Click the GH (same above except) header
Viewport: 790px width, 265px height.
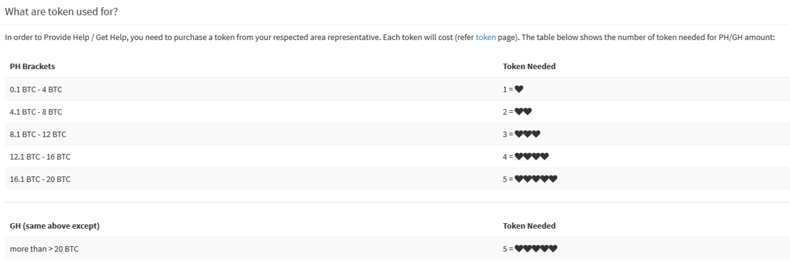click(x=54, y=226)
